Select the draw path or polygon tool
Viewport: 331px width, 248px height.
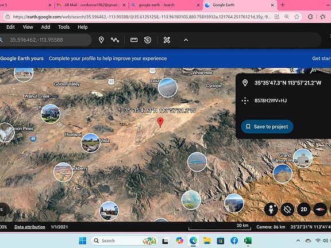click(x=115, y=40)
